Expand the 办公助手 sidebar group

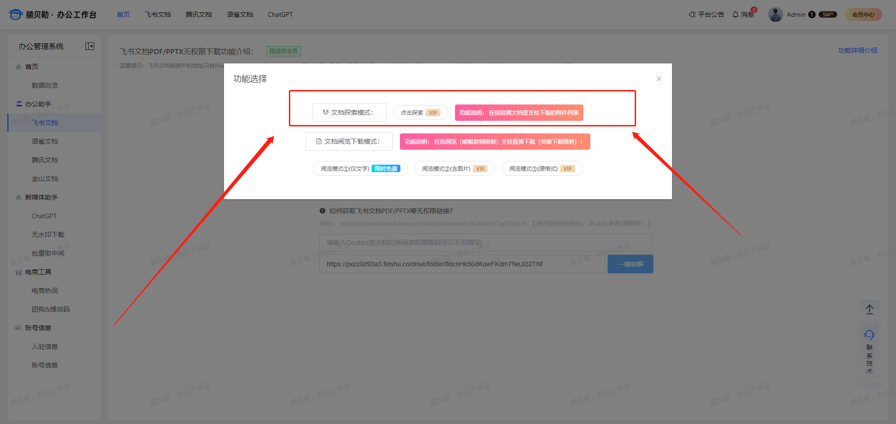coord(38,104)
